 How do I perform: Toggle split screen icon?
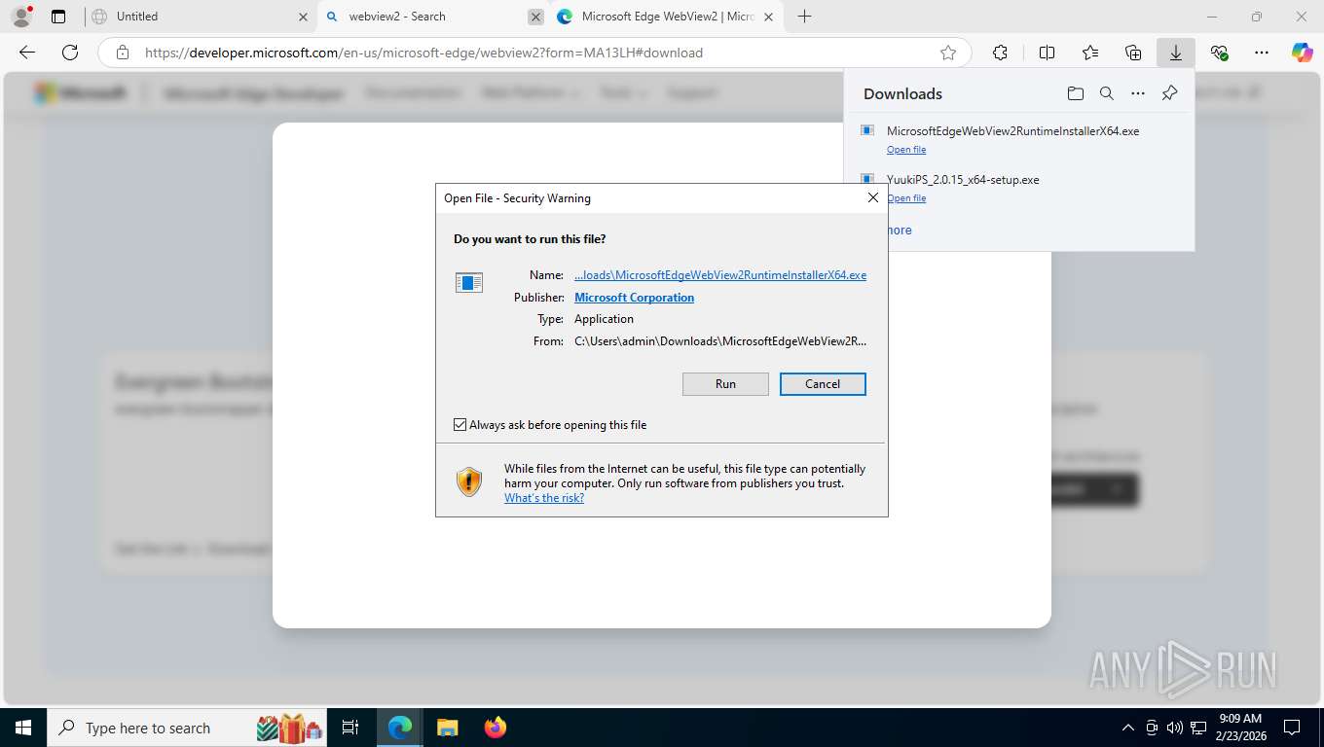1047,53
